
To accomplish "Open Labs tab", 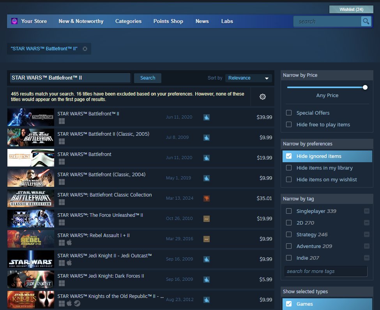I will coord(227,21).
